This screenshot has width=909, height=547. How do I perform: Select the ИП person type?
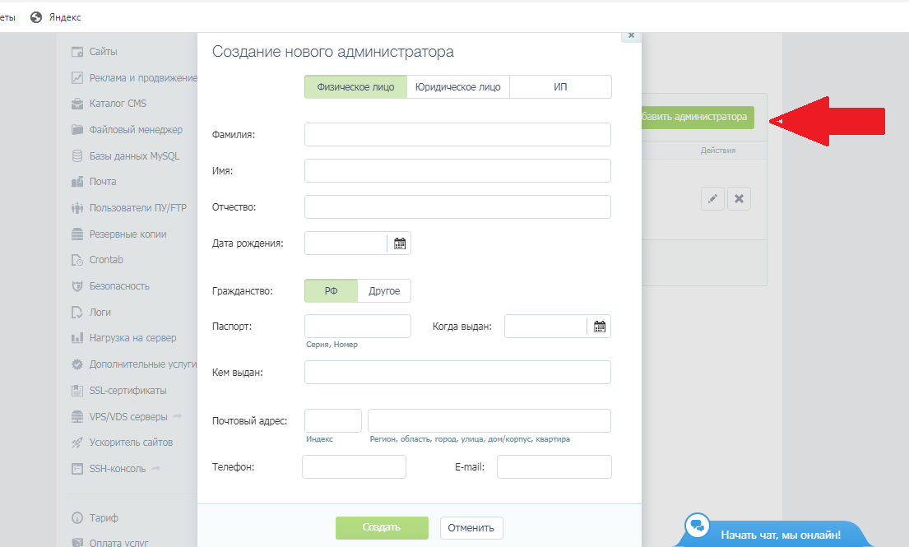tap(560, 87)
